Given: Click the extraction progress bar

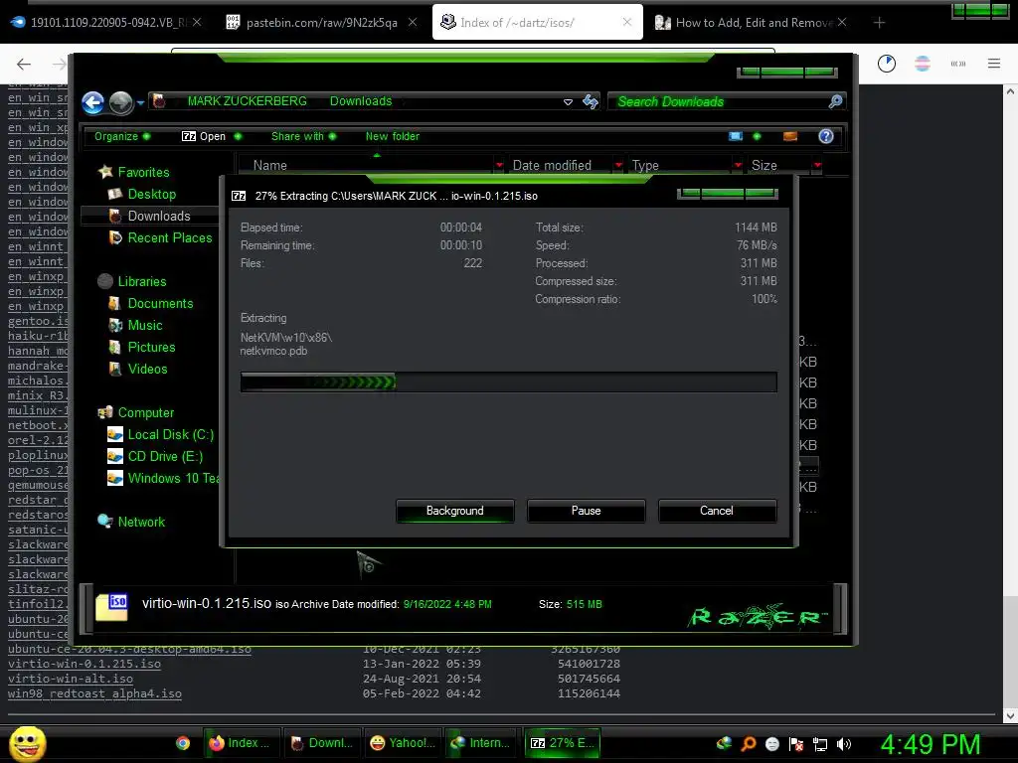Looking at the screenshot, I should [508, 382].
